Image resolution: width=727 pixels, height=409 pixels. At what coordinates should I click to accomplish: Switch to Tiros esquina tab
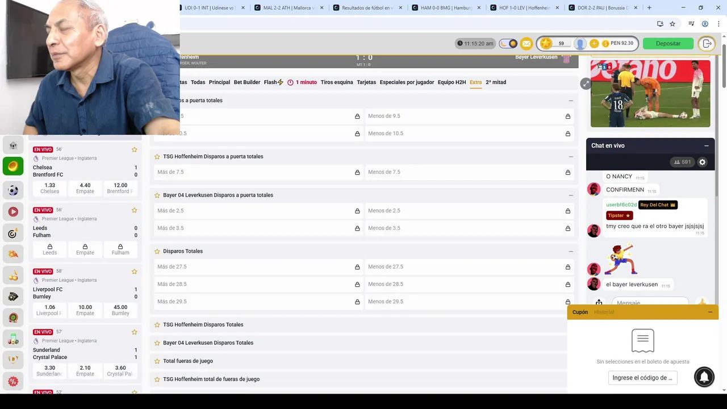[337, 82]
